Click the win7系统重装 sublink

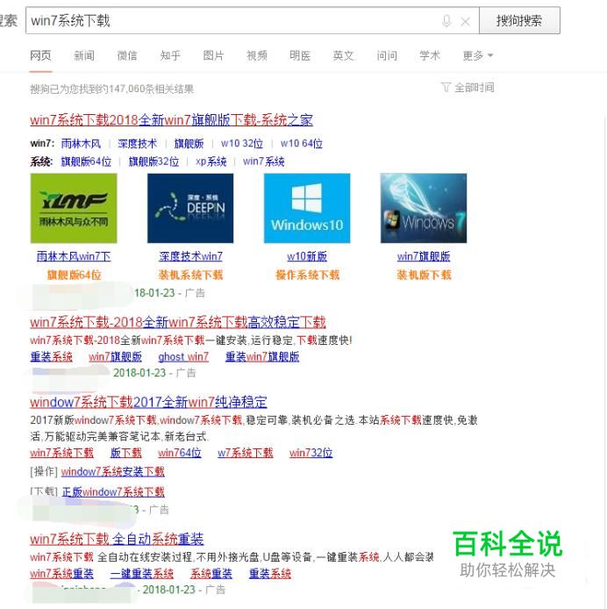coord(61,574)
